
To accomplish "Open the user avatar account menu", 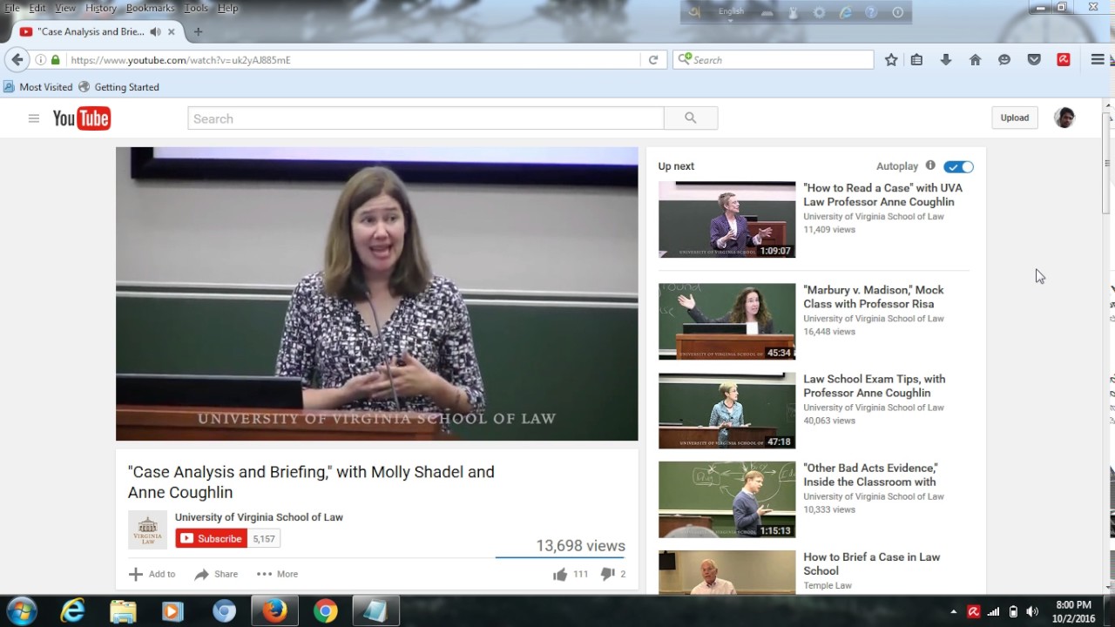I will pyautogui.click(x=1064, y=118).
